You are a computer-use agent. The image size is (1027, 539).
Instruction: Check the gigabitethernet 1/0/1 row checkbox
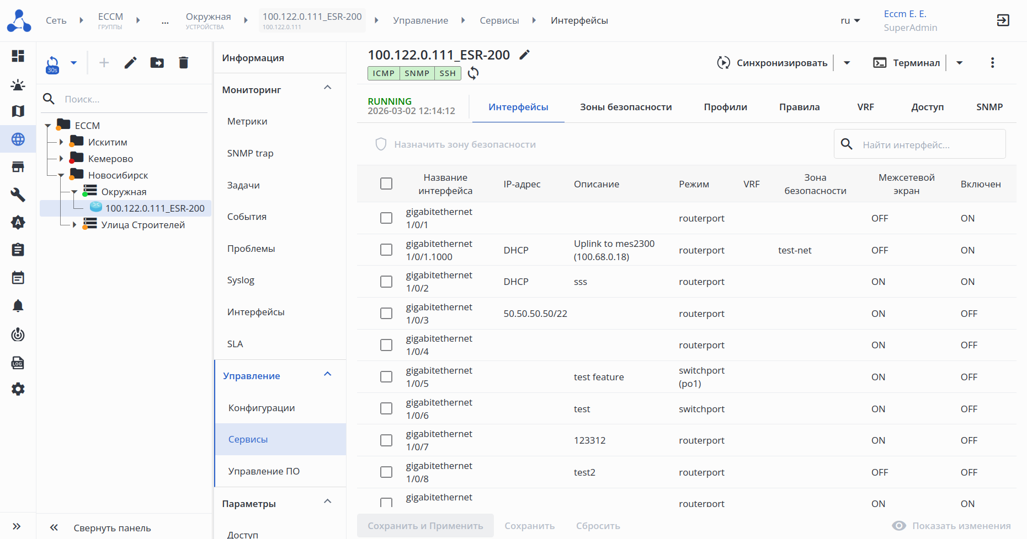(x=386, y=218)
